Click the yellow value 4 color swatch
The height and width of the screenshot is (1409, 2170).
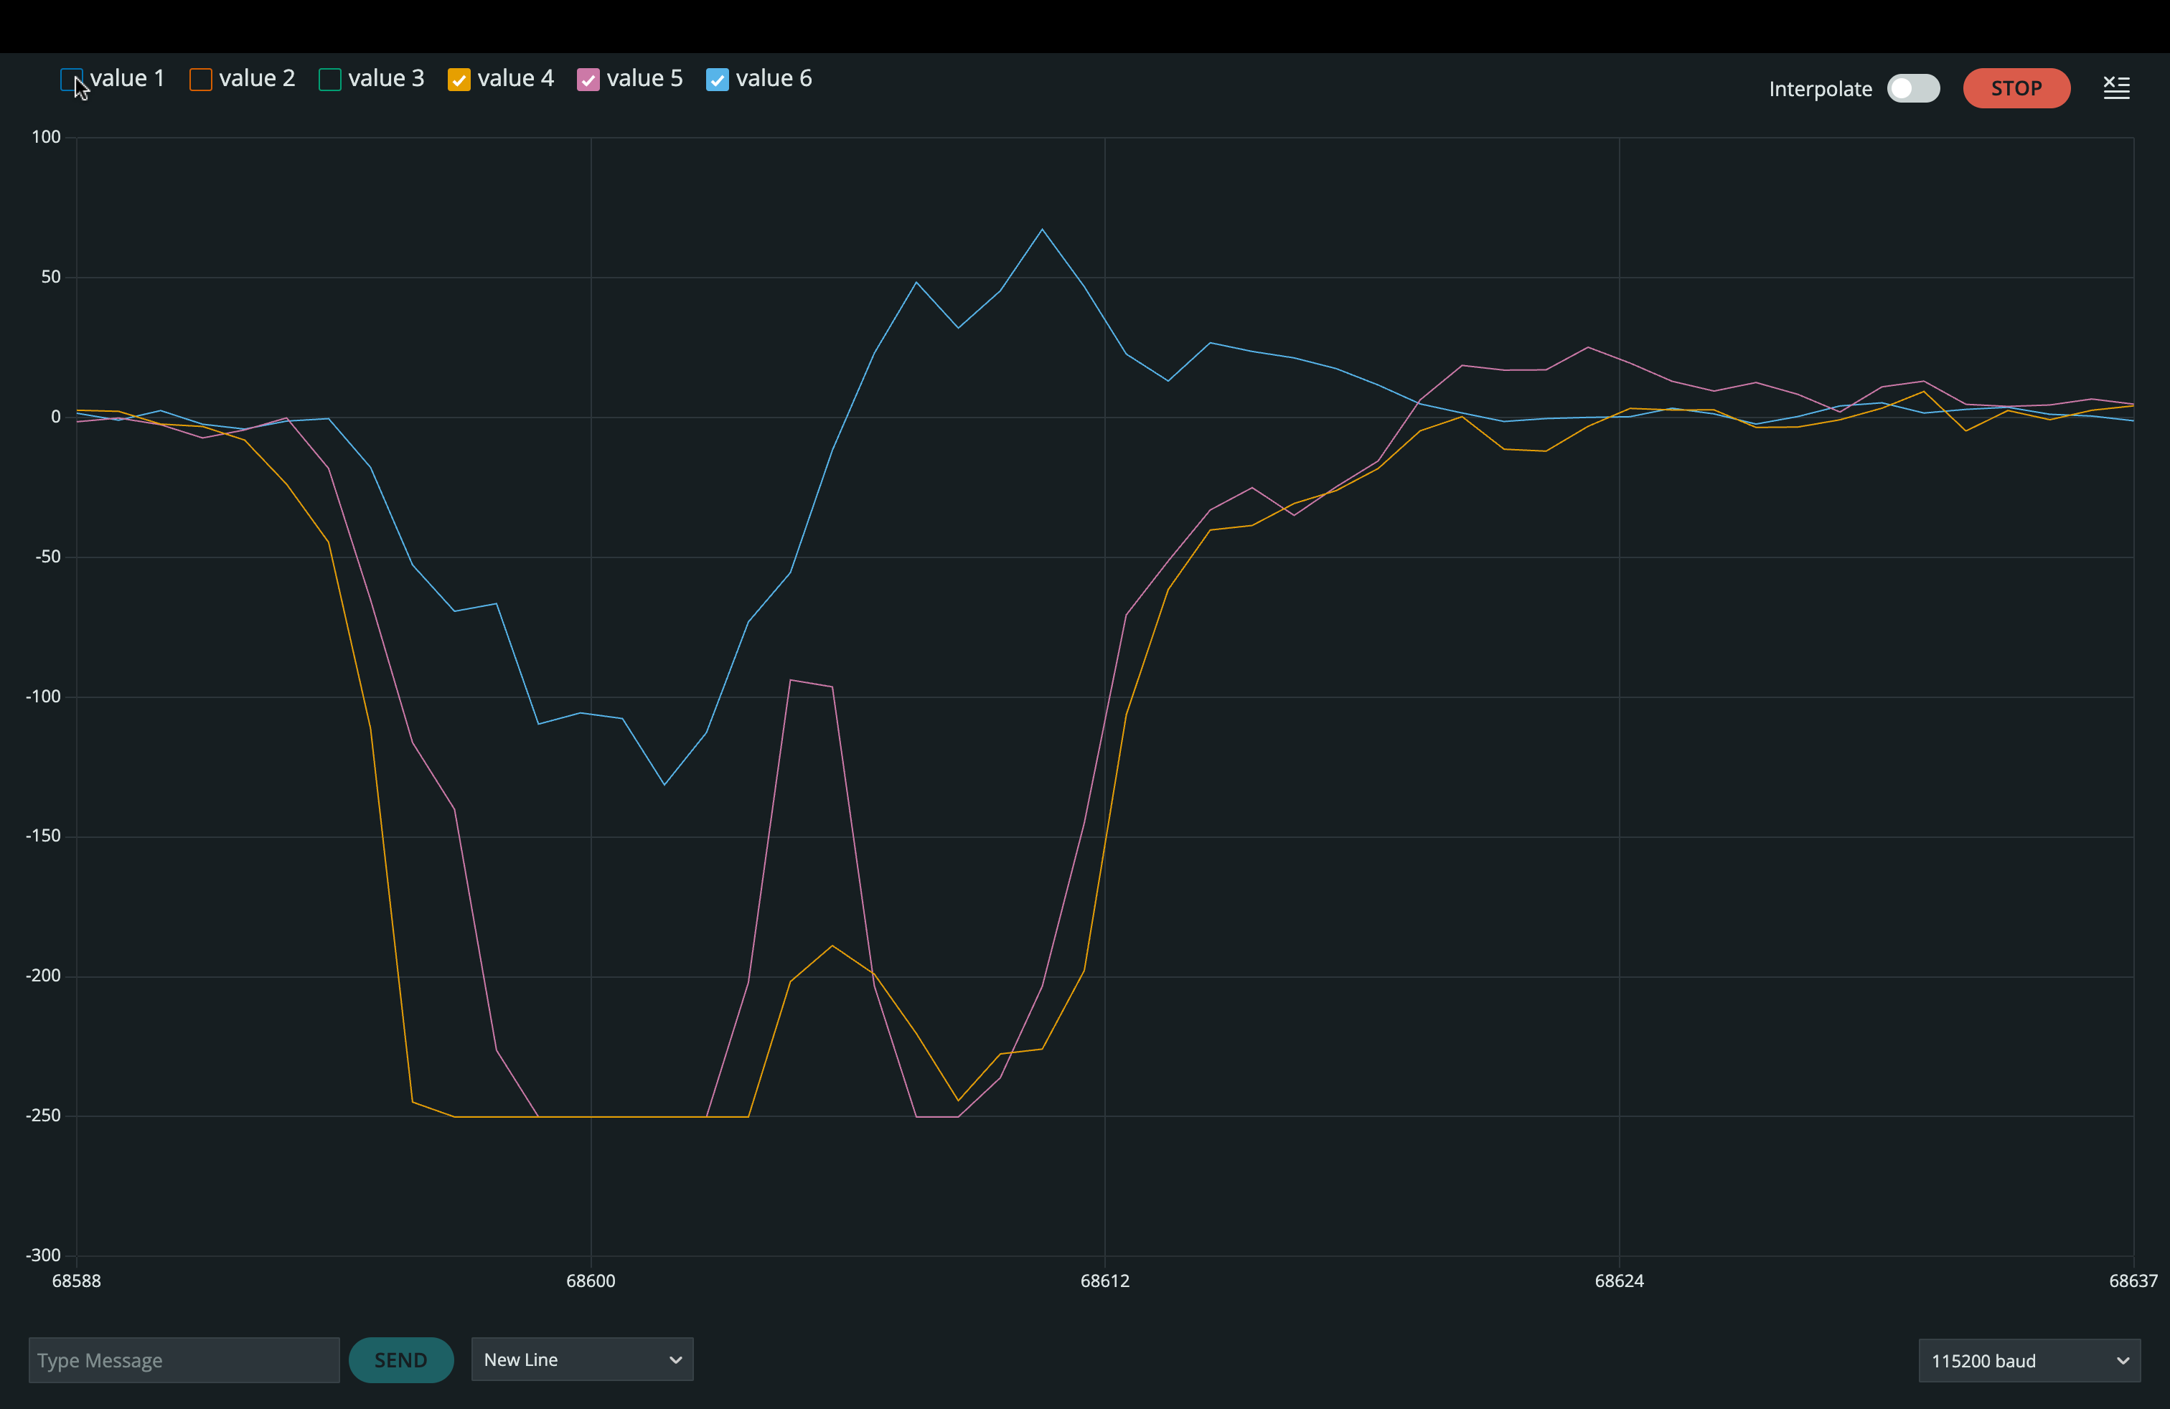click(459, 80)
